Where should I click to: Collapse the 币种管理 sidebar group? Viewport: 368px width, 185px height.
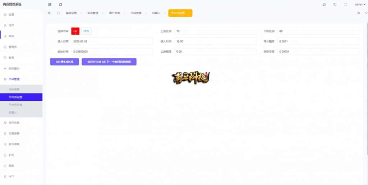pos(21,79)
